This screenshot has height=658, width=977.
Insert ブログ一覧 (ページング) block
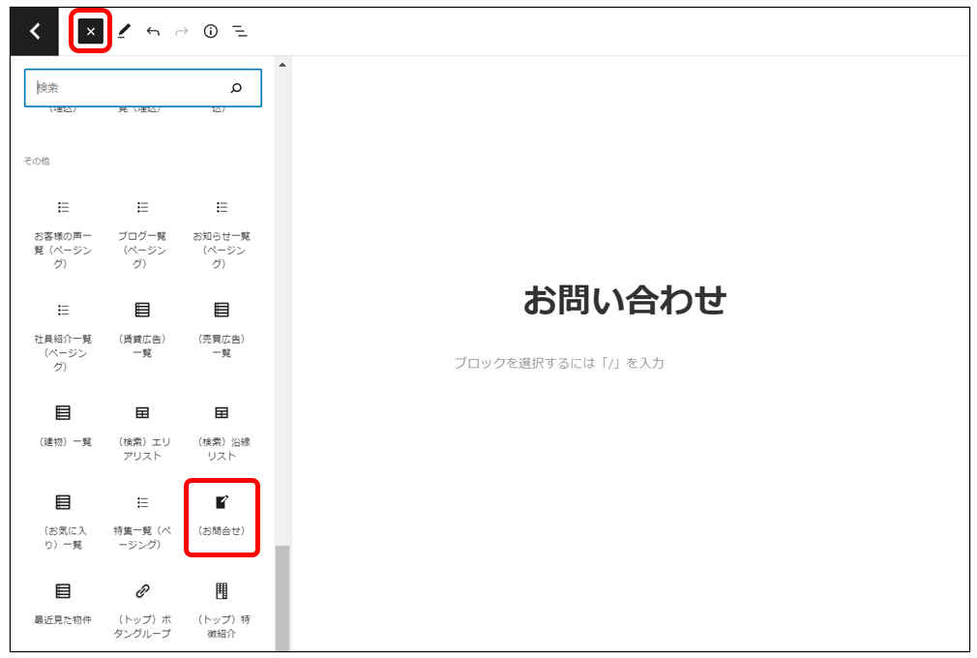point(142,233)
